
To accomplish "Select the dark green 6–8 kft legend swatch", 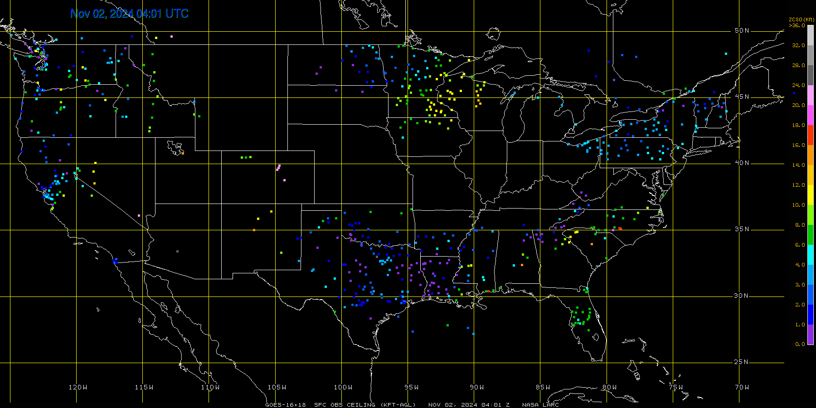I will click(811, 235).
